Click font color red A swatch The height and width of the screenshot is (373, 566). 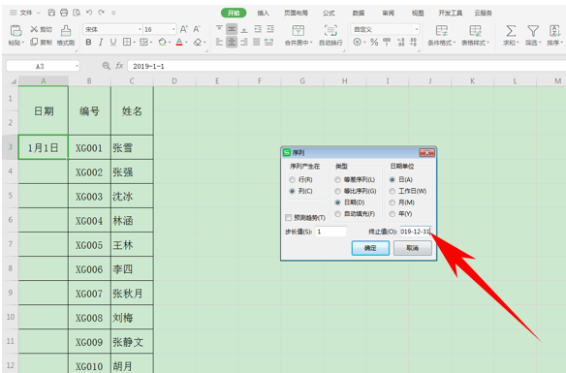(179, 43)
